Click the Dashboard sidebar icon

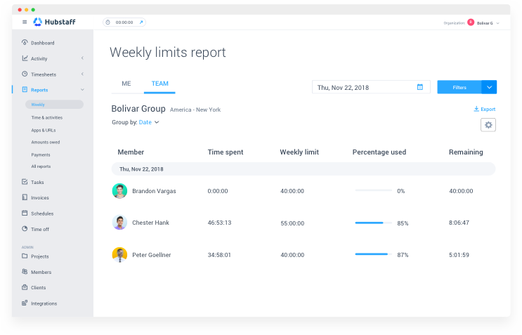pos(25,42)
